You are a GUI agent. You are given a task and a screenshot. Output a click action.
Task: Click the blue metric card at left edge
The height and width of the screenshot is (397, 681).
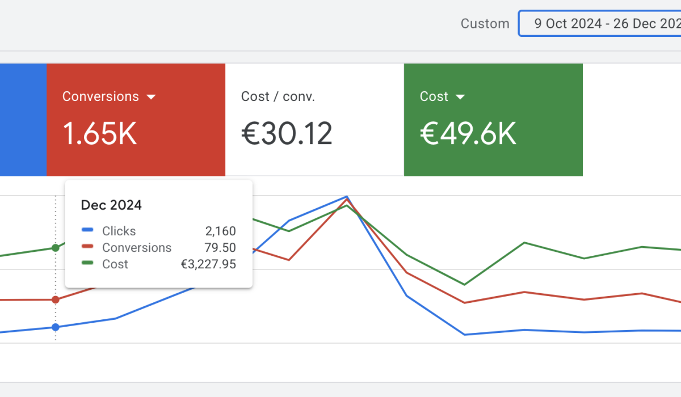(23, 119)
